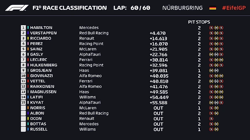This screenshot has height=140, width=250.
Task: Click the F1 RACE CLASSIFICATION title
Action: (x=70, y=8)
